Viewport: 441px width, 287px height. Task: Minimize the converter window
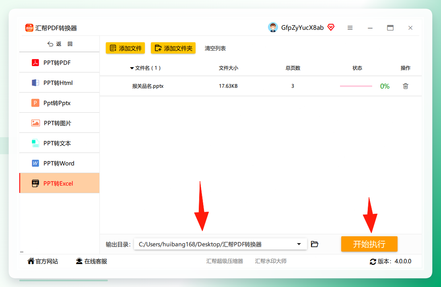370,28
